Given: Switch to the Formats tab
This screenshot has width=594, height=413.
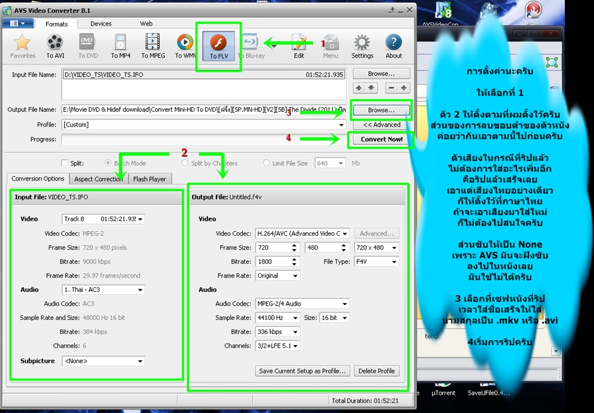Looking at the screenshot, I should tap(57, 24).
